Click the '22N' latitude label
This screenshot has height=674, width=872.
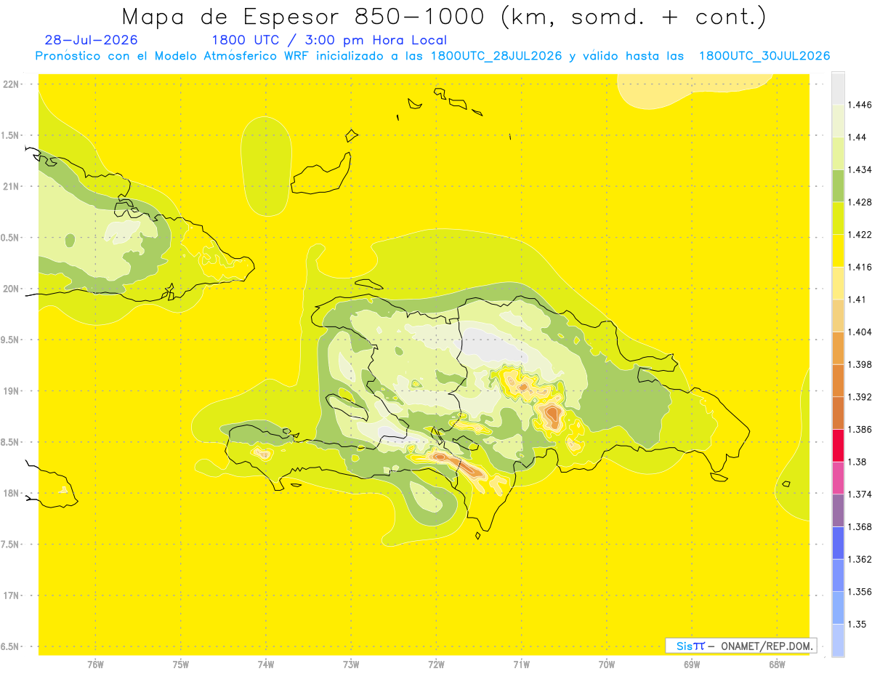click(x=10, y=84)
